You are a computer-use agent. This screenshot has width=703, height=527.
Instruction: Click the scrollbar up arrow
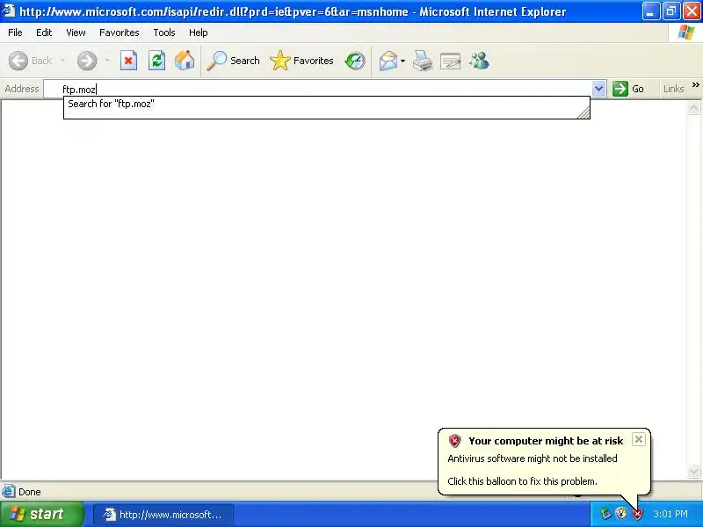coord(693,108)
